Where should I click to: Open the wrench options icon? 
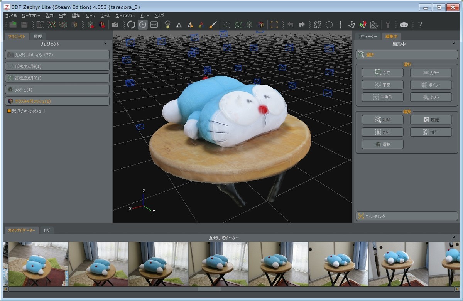[x=388, y=25]
